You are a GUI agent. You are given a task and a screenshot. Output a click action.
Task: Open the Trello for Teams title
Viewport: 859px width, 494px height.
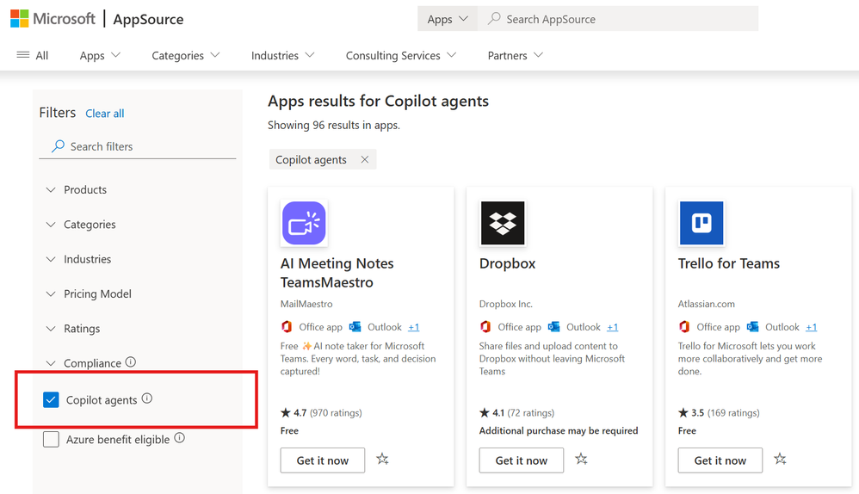click(729, 263)
